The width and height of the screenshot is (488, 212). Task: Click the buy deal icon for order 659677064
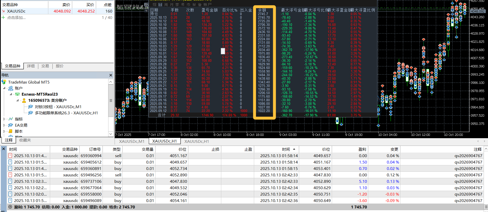[10, 188]
